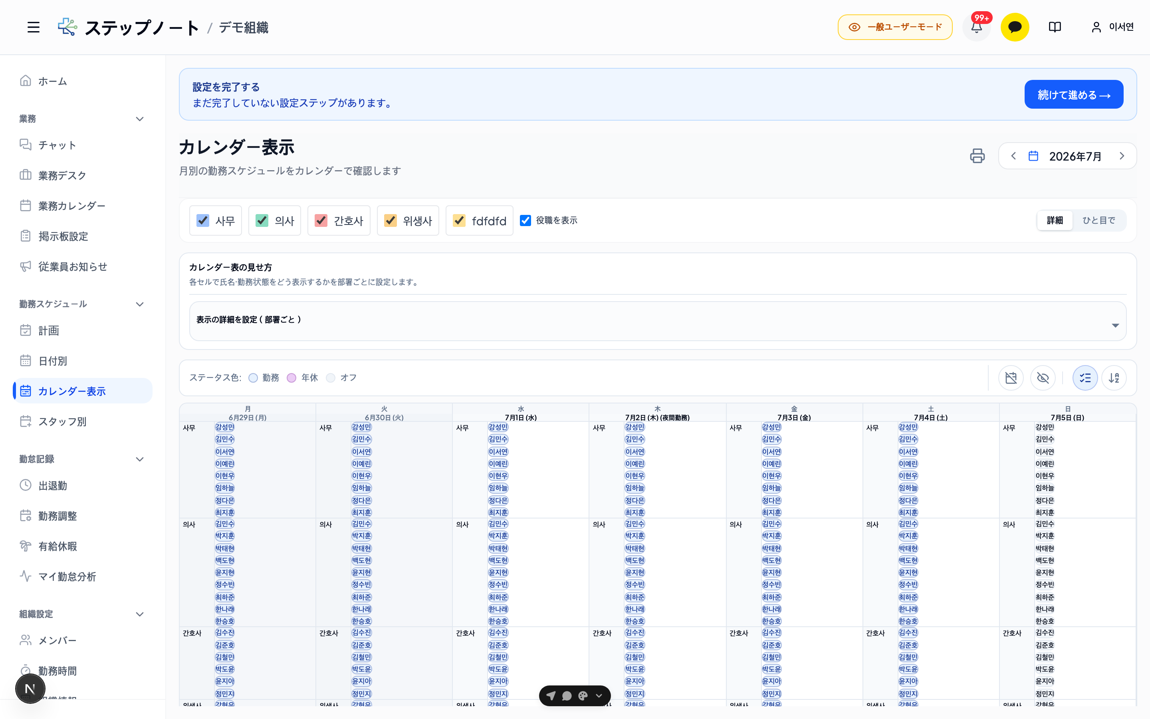Click 続けて進める button
Screen dimensions: 1150x719
click(x=1073, y=94)
